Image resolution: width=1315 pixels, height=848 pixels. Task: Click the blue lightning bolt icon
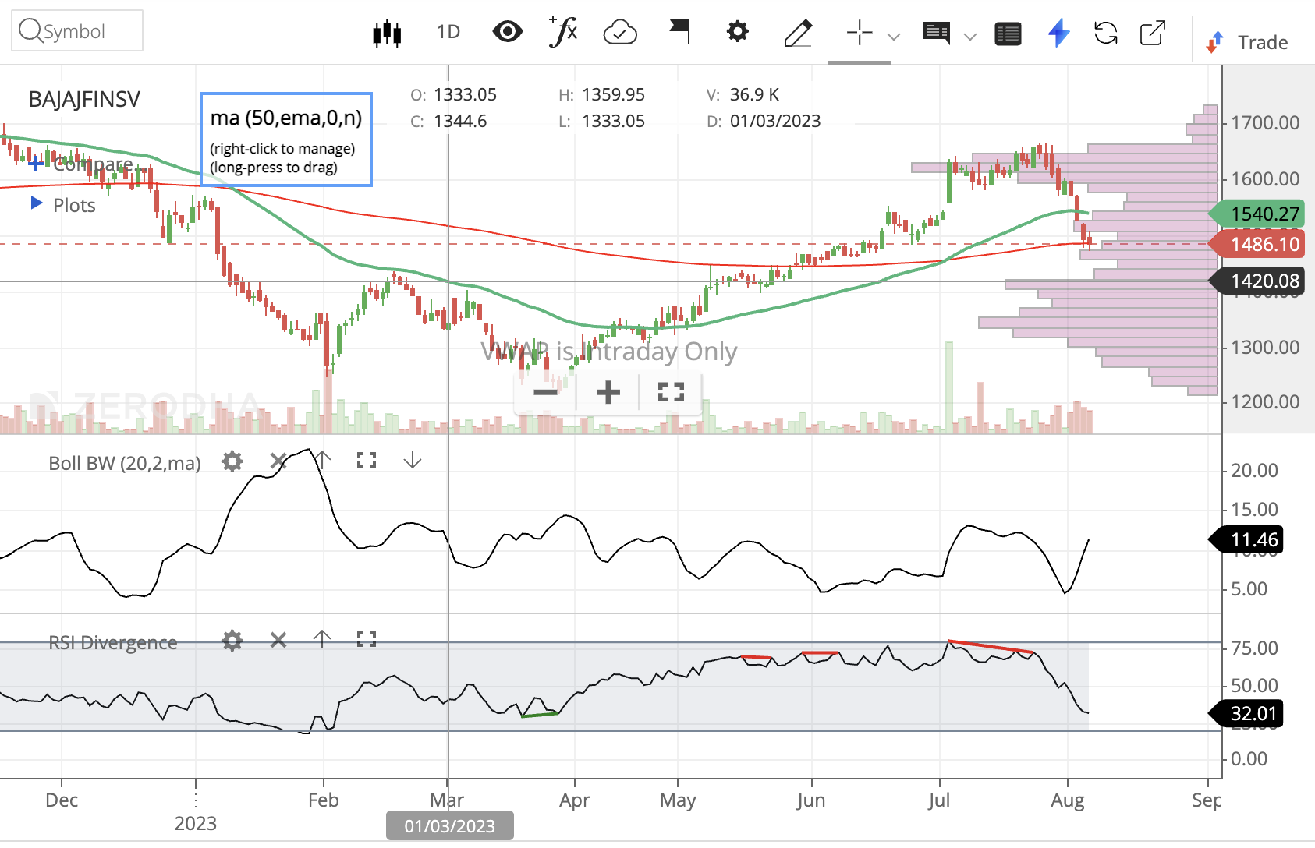[1058, 33]
